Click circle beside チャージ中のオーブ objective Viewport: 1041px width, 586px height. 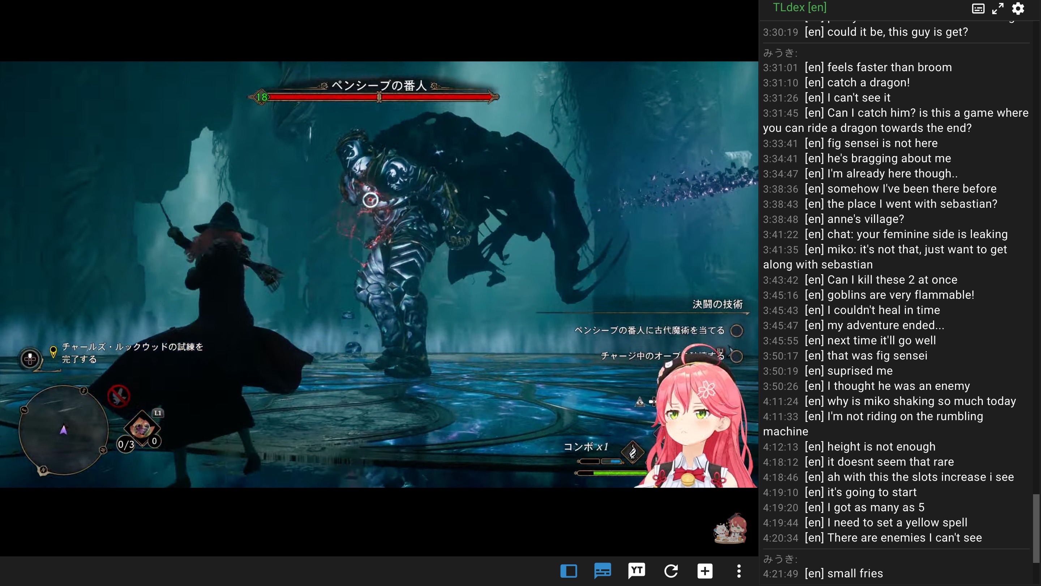[x=736, y=356]
